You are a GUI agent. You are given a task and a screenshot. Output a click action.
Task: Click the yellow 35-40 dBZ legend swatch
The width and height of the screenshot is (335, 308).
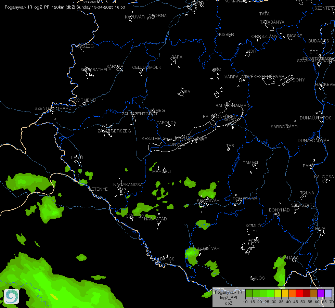(285, 293)
